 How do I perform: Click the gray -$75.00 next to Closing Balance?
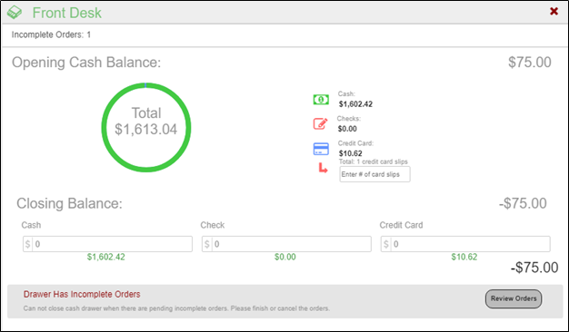pos(523,203)
